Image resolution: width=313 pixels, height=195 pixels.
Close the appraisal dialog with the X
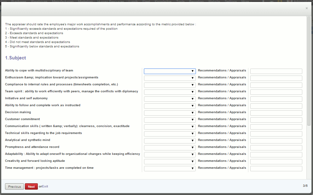click(x=306, y=8)
